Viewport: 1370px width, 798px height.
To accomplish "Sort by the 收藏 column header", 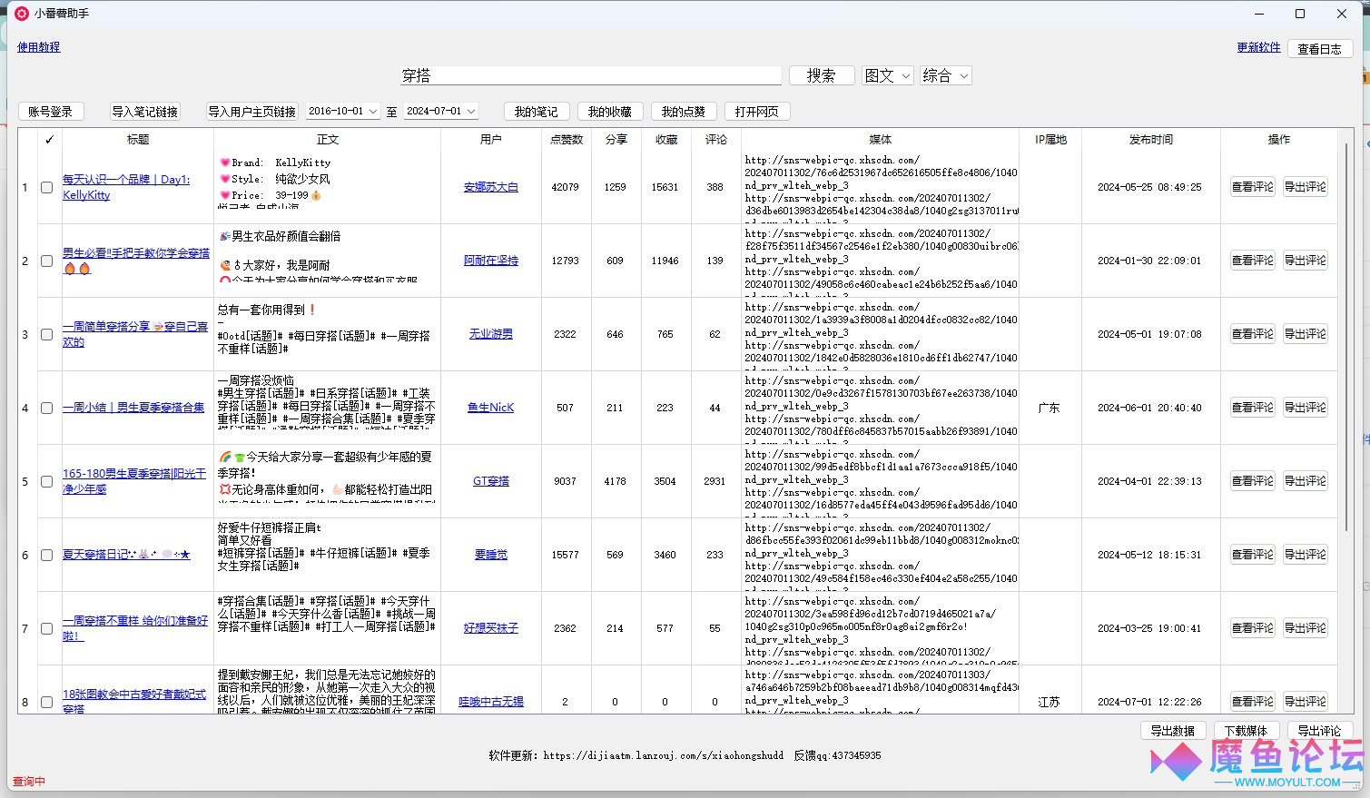I will coord(666,140).
